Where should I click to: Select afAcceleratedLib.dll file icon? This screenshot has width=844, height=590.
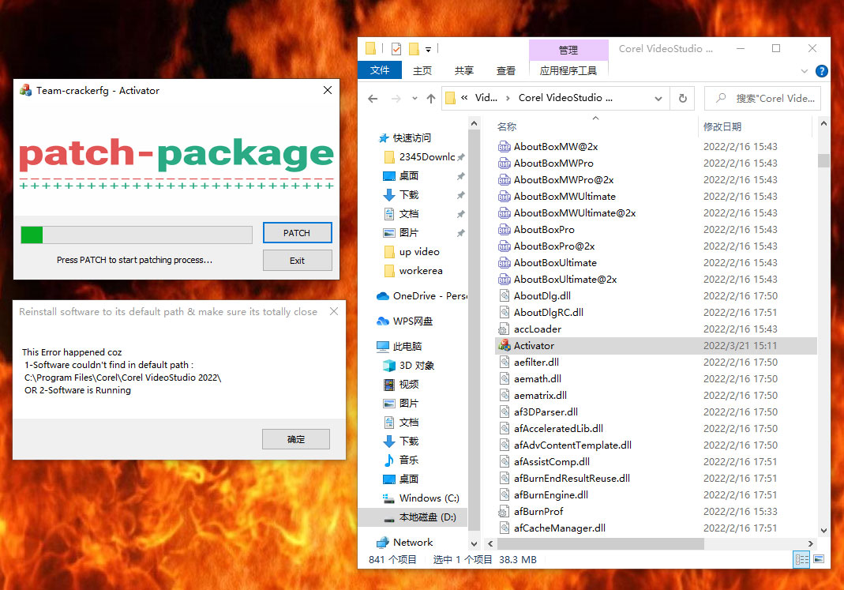[x=505, y=429]
